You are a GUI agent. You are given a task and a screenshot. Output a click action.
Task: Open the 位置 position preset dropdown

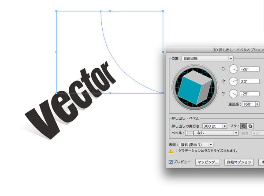click(x=208, y=59)
